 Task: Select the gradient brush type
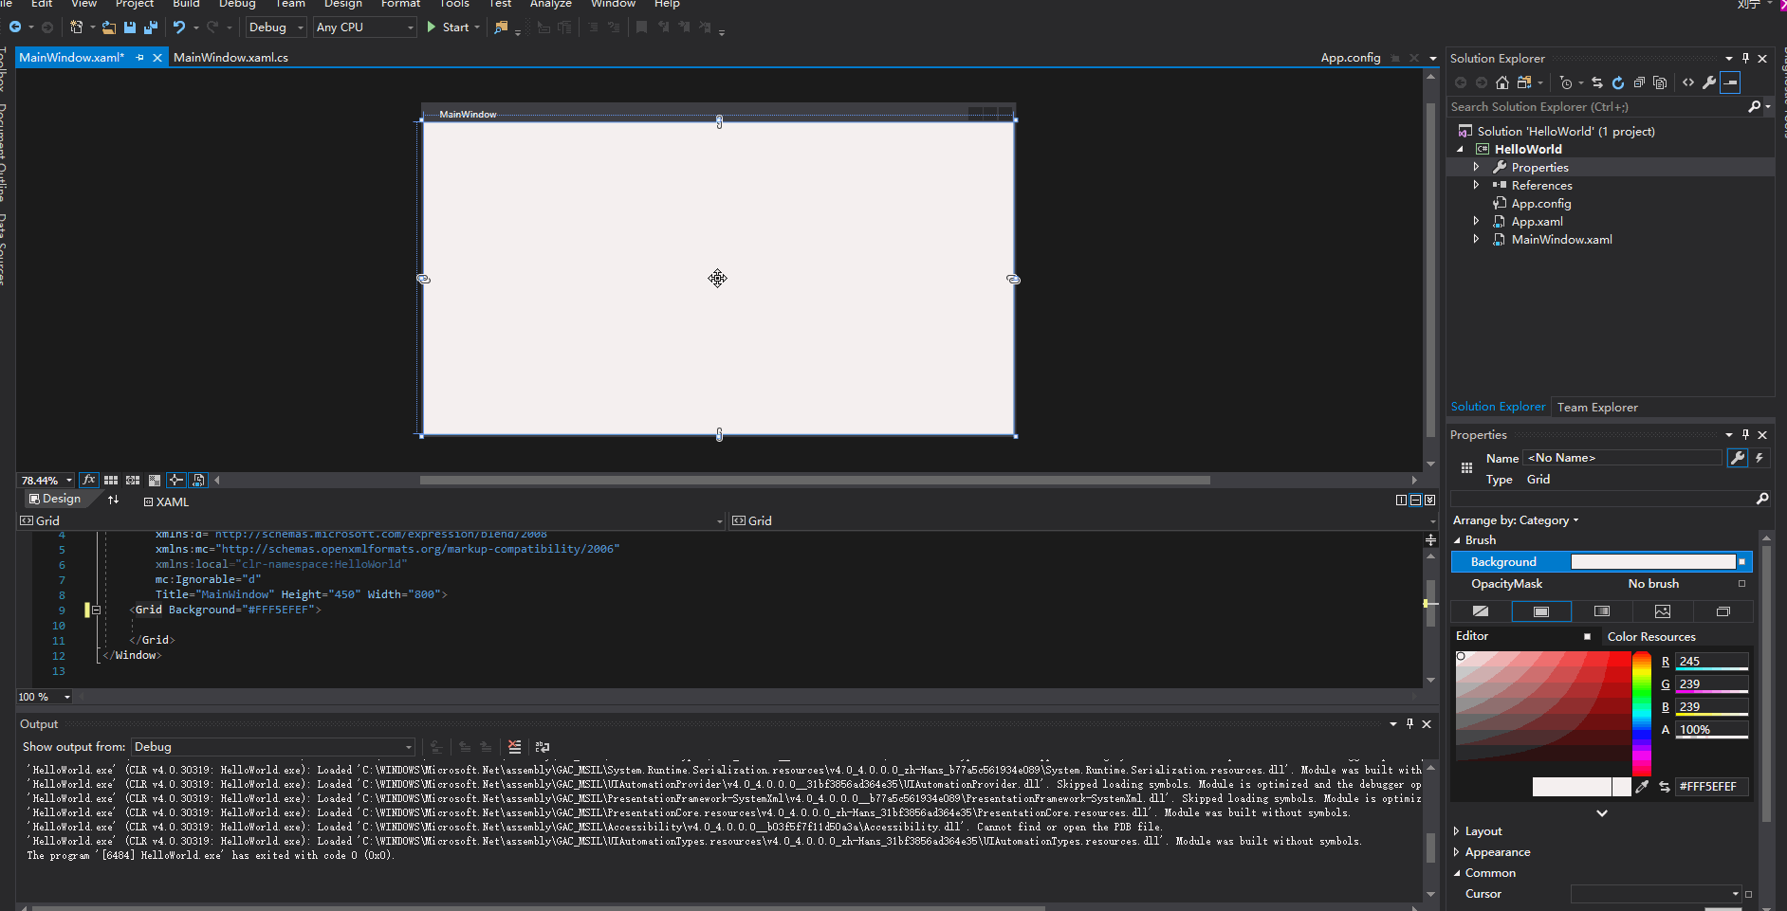(x=1602, y=611)
